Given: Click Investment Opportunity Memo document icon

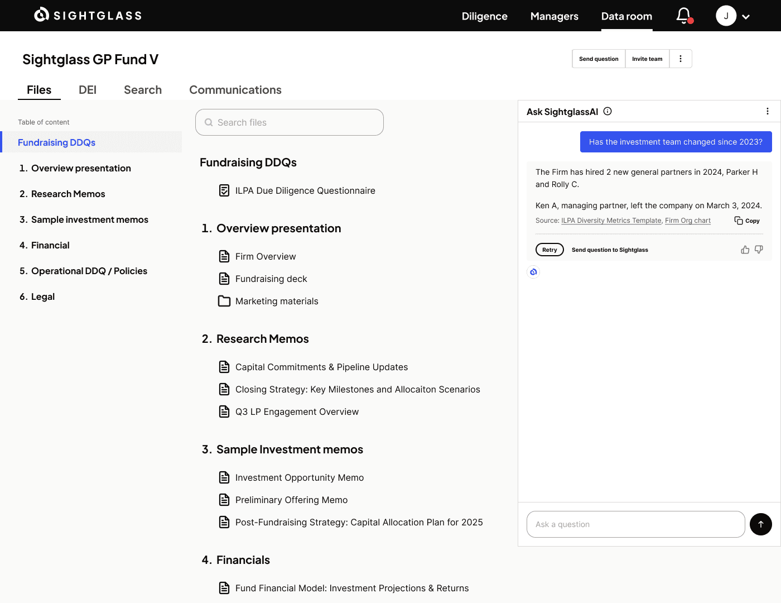Looking at the screenshot, I should click(x=224, y=477).
